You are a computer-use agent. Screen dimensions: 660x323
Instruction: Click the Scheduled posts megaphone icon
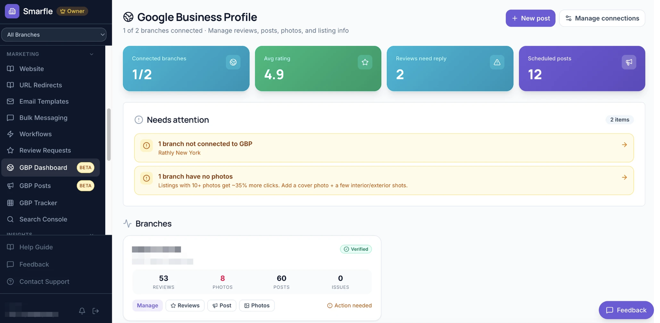click(x=629, y=62)
